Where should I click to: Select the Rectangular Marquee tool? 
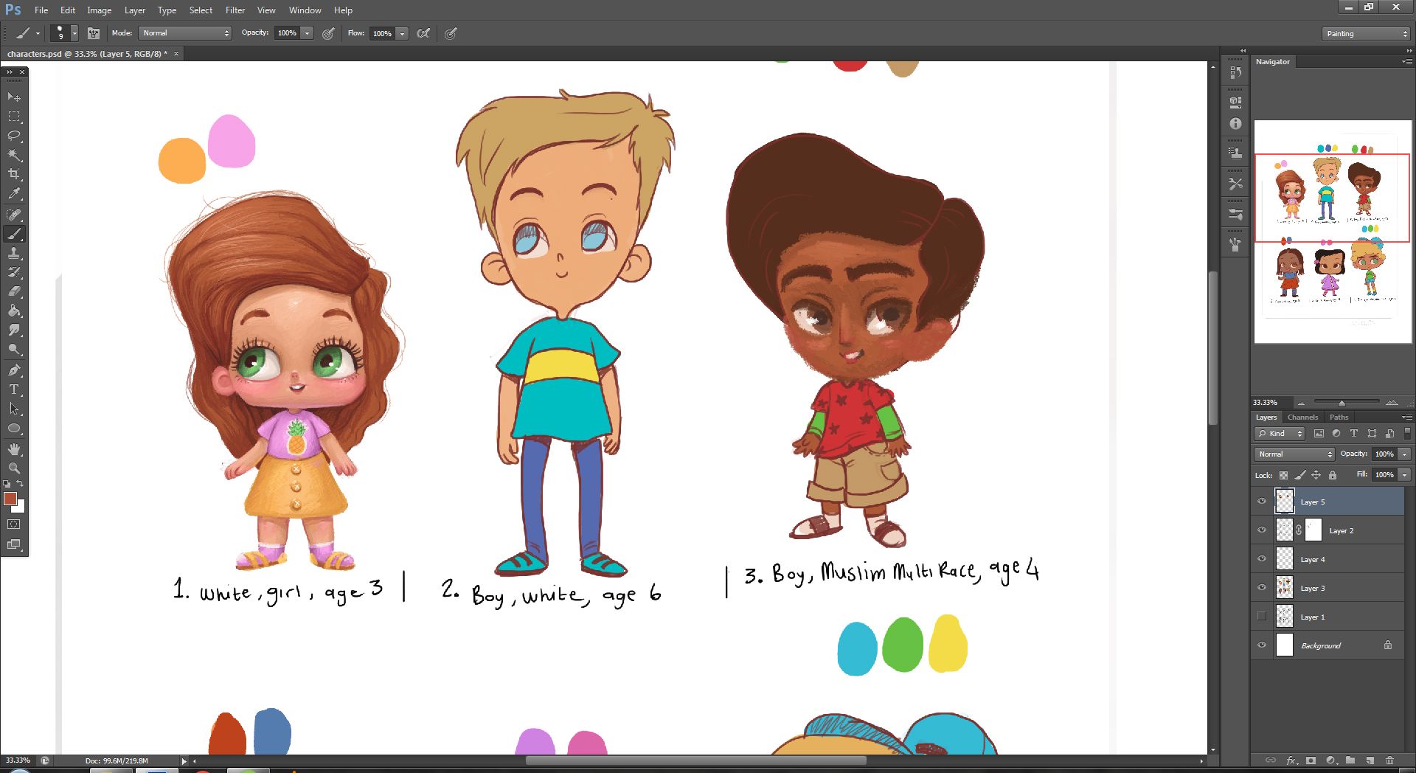coord(14,117)
